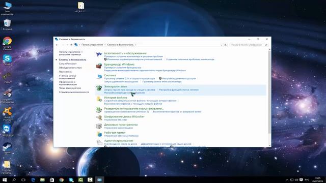Open Настройка перехода в спящий режим link
The height and width of the screenshot is (183, 326).
pyautogui.click(x=124, y=93)
